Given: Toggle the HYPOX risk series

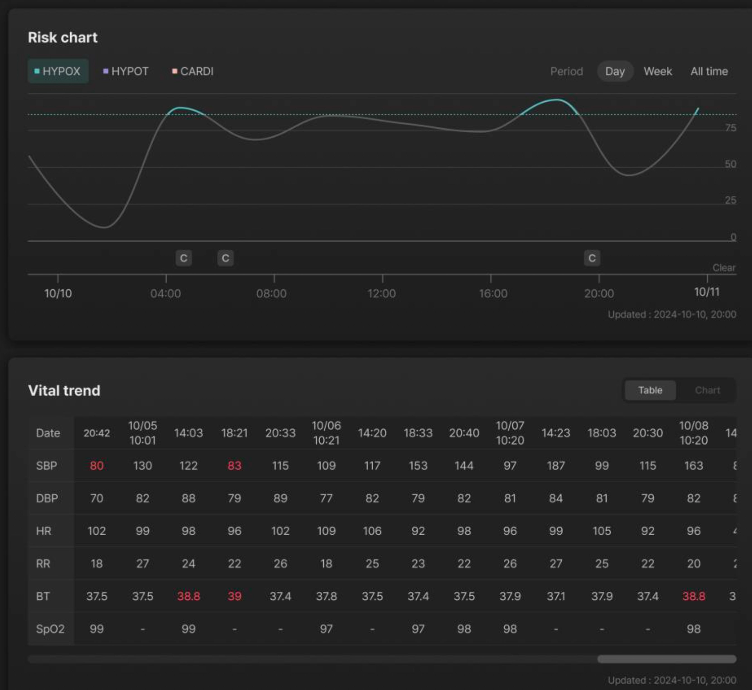Looking at the screenshot, I should pyautogui.click(x=58, y=71).
